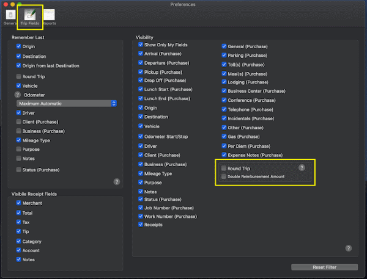367x279 pixels.
Task: Click help icon next to Round Trip visibility
Action: pyautogui.click(x=302, y=168)
